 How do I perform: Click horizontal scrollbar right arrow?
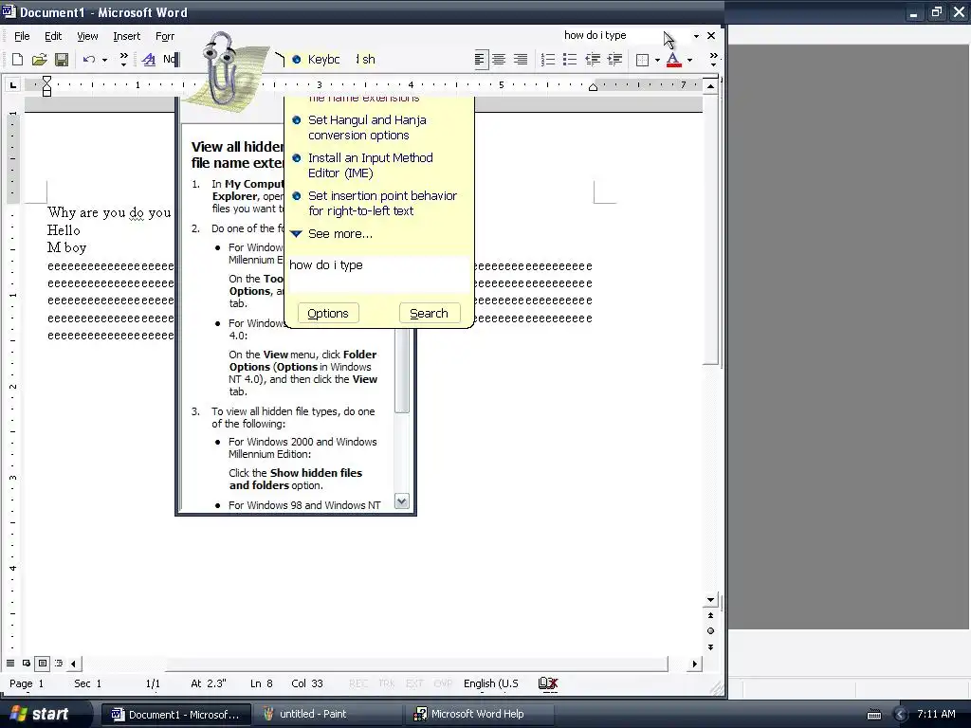click(695, 664)
